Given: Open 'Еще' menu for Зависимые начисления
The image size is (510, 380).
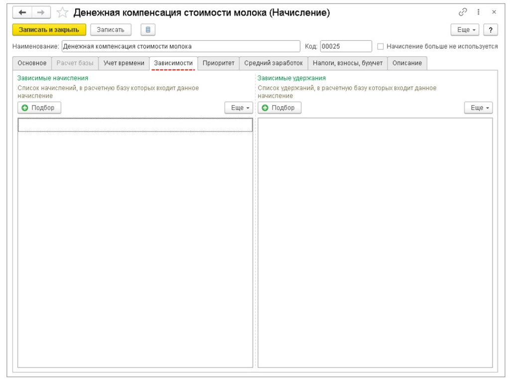Looking at the screenshot, I should (x=239, y=108).
